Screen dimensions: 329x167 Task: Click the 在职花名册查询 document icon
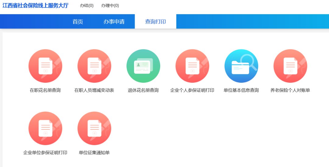45,66
